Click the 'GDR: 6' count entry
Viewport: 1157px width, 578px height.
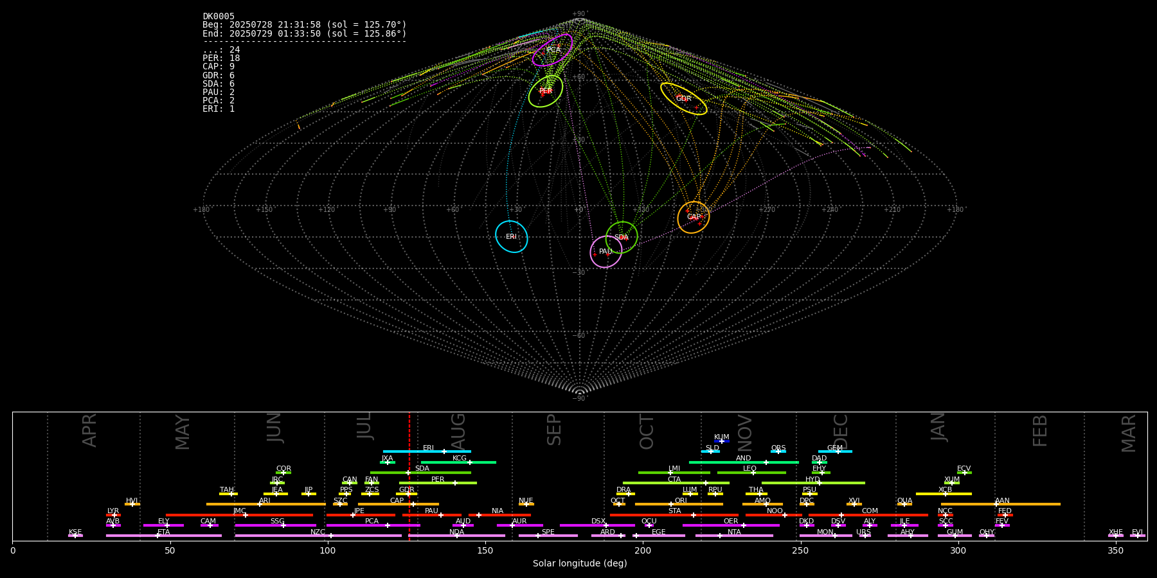point(219,76)
